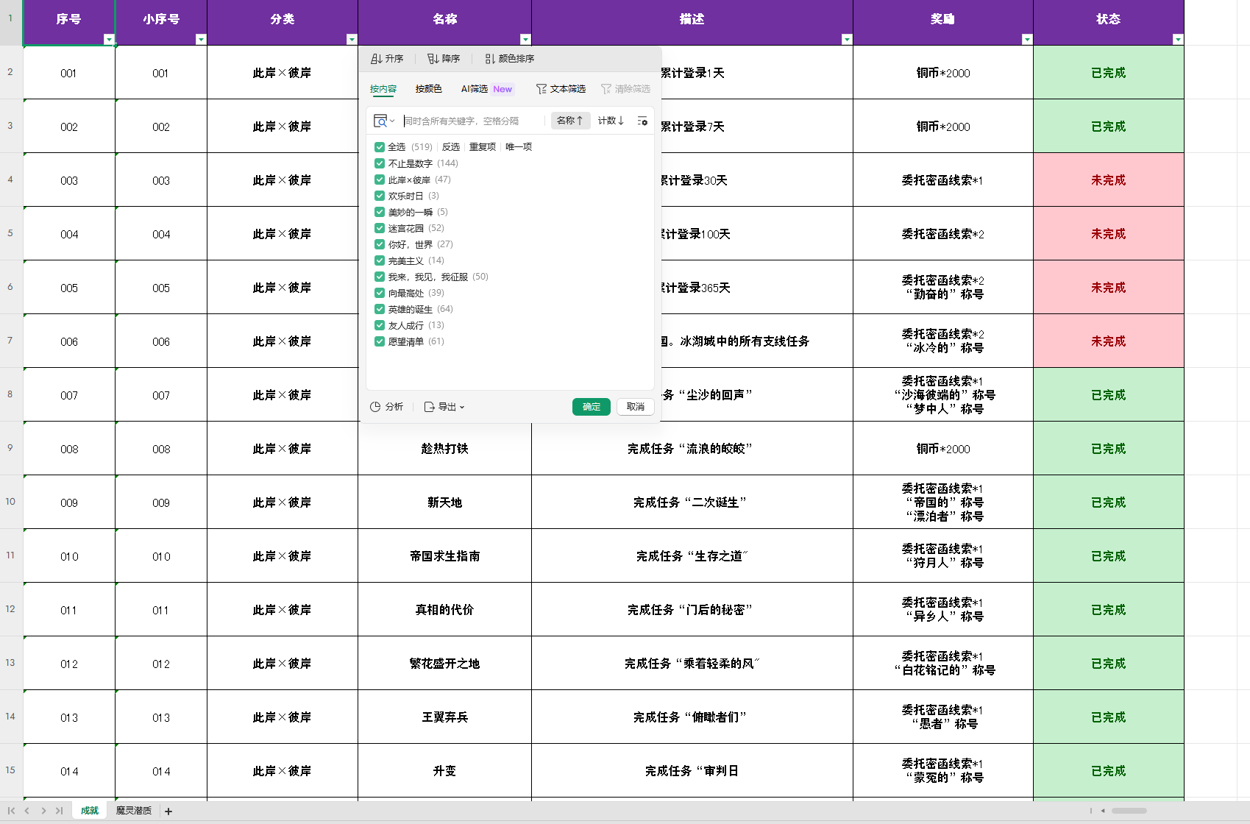Viewport: 1250px width, 824px height.
Task: Uncheck the 全选 select-all checkbox
Action: pos(380,147)
